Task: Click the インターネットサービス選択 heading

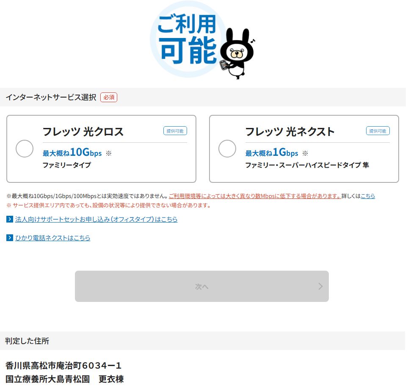Action: tap(51, 98)
